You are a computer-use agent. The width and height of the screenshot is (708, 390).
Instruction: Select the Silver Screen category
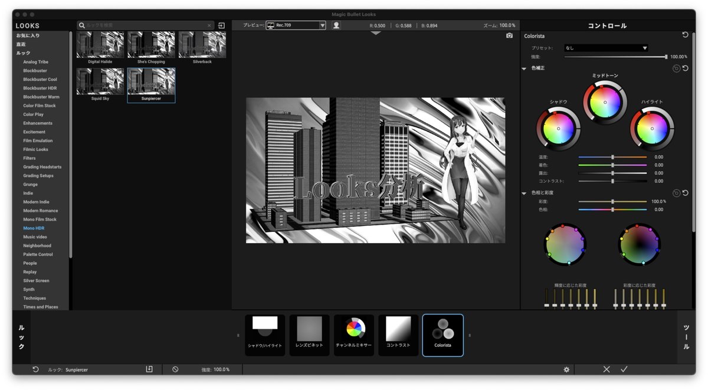coord(36,280)
